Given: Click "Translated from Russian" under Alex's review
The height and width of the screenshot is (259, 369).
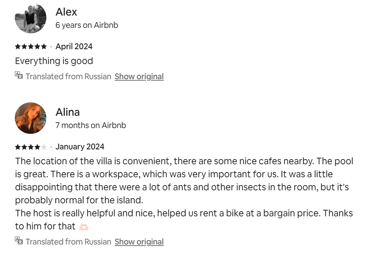Looking at the screenshot, I should [68, 77].
